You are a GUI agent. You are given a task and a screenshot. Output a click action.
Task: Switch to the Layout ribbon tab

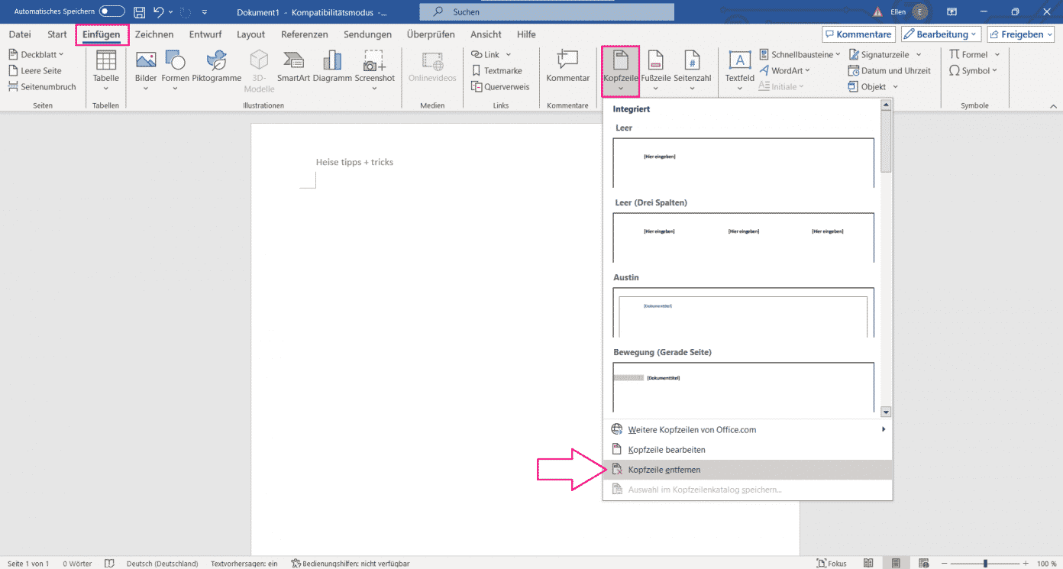[x=250, y=34]
